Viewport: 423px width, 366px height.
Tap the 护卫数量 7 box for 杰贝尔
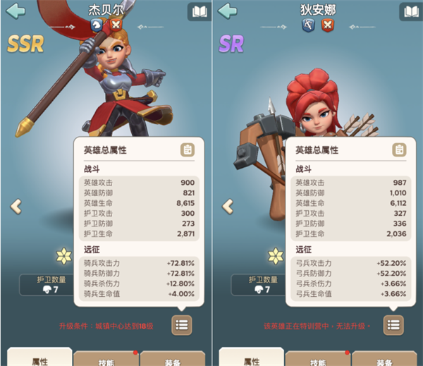[x=47, y=285]
